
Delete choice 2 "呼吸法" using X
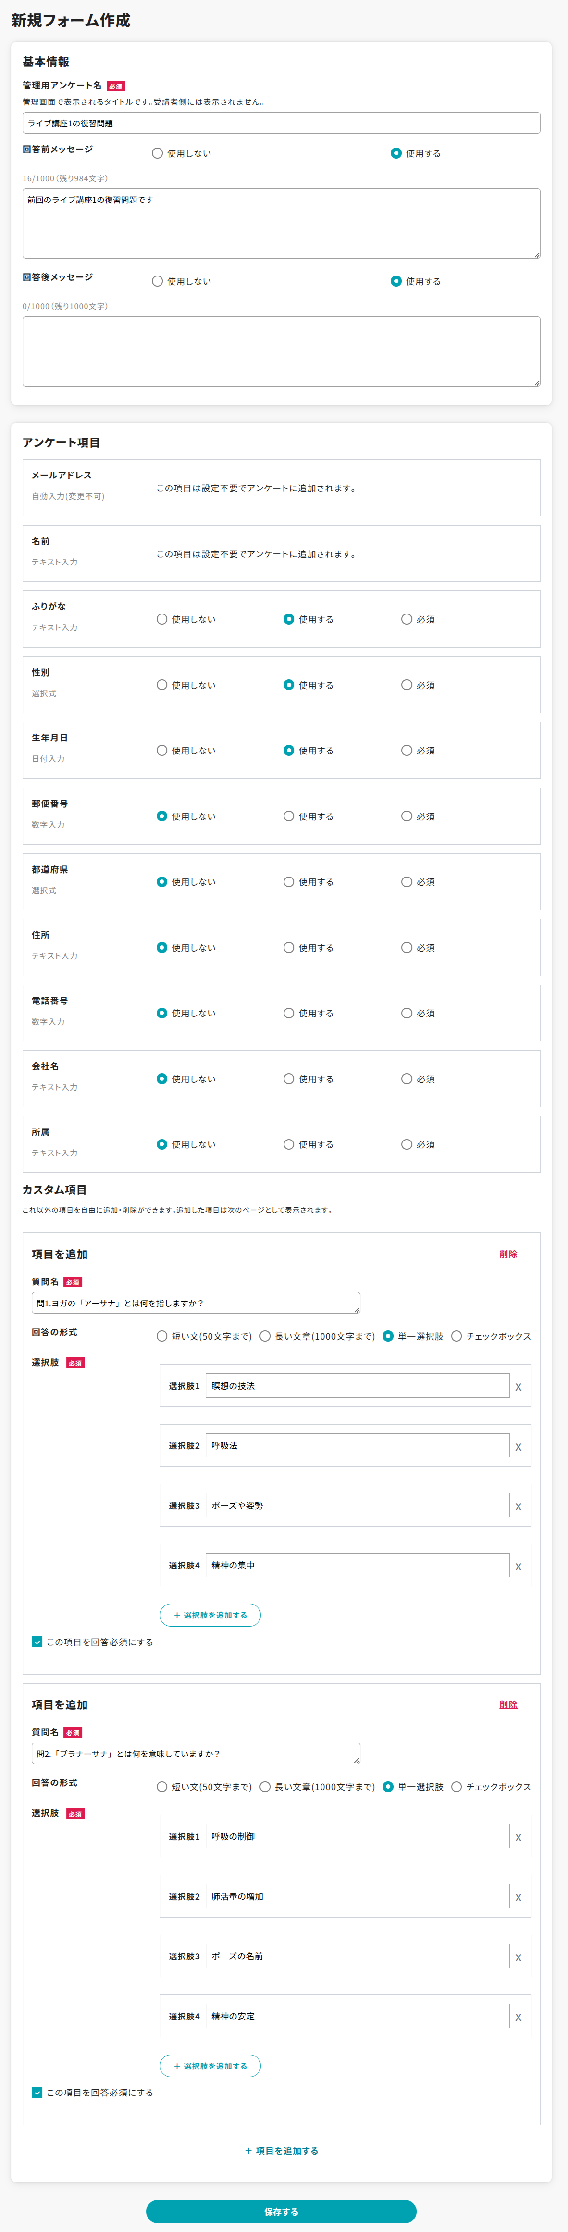(x=518, y=1447)
